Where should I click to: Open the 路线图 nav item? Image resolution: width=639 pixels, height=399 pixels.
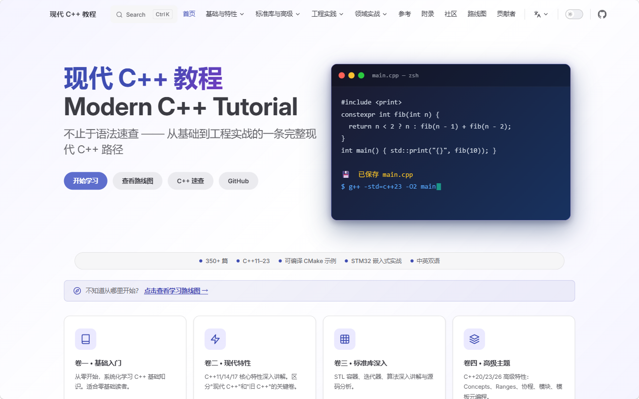coord(477,14)
